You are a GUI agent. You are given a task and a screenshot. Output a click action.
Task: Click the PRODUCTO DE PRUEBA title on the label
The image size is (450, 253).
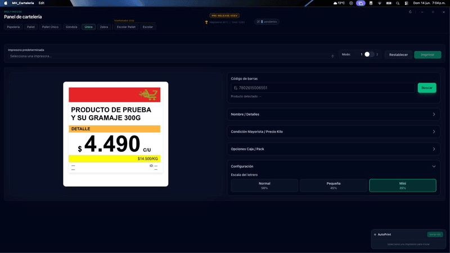tap(111, 114)
